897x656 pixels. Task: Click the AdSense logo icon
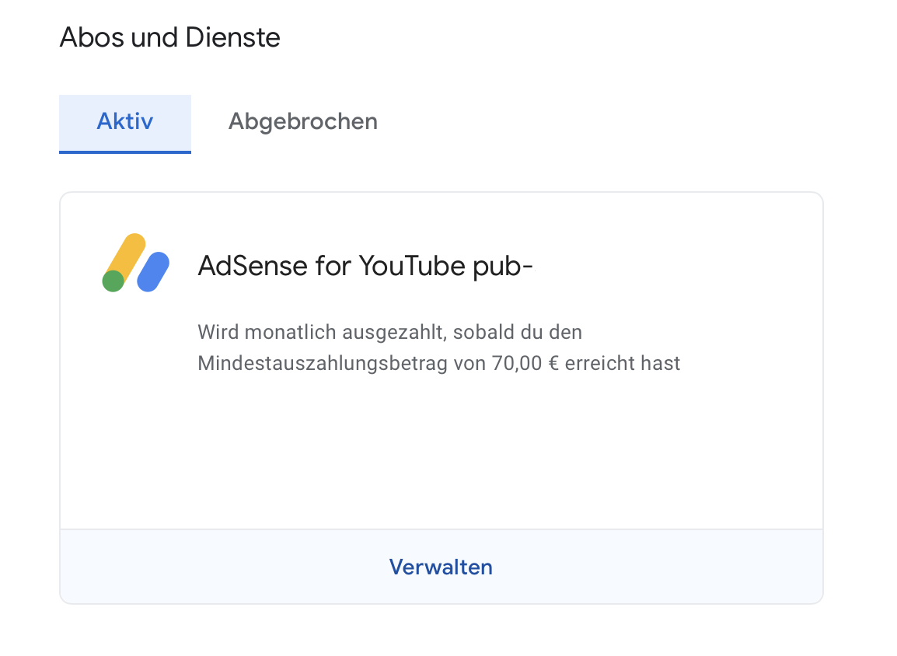click(136, 263)
